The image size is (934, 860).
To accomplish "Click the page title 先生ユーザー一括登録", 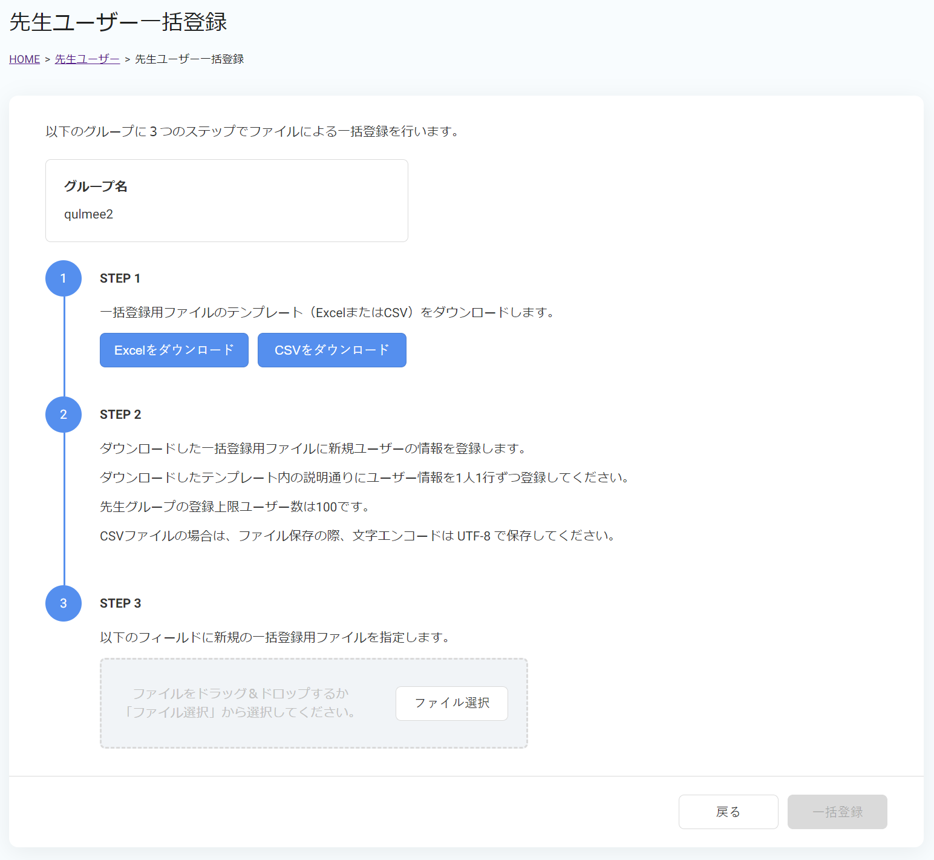I will pos(119,22).
